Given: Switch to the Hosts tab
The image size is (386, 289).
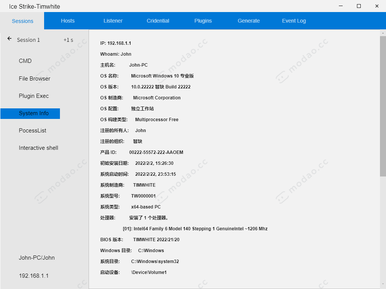Looking at the screenshot, I should (x=67, y=21).
